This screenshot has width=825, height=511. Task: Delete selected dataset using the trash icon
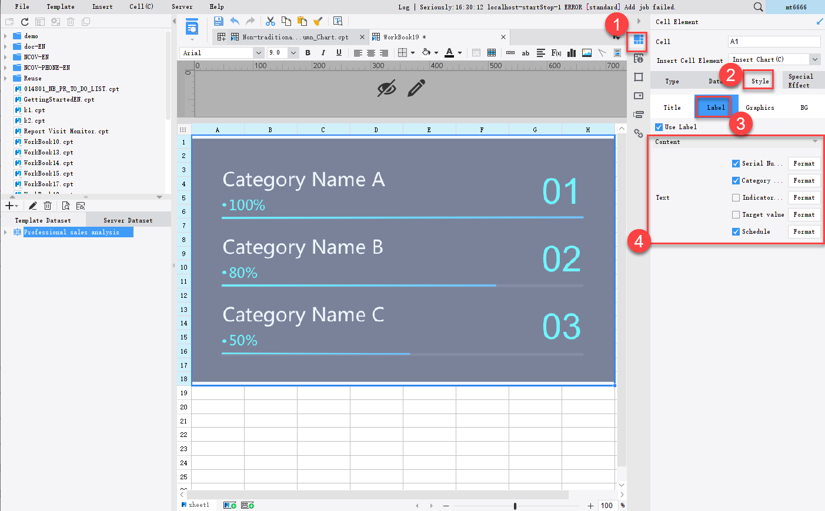click(x=48, y=205)
